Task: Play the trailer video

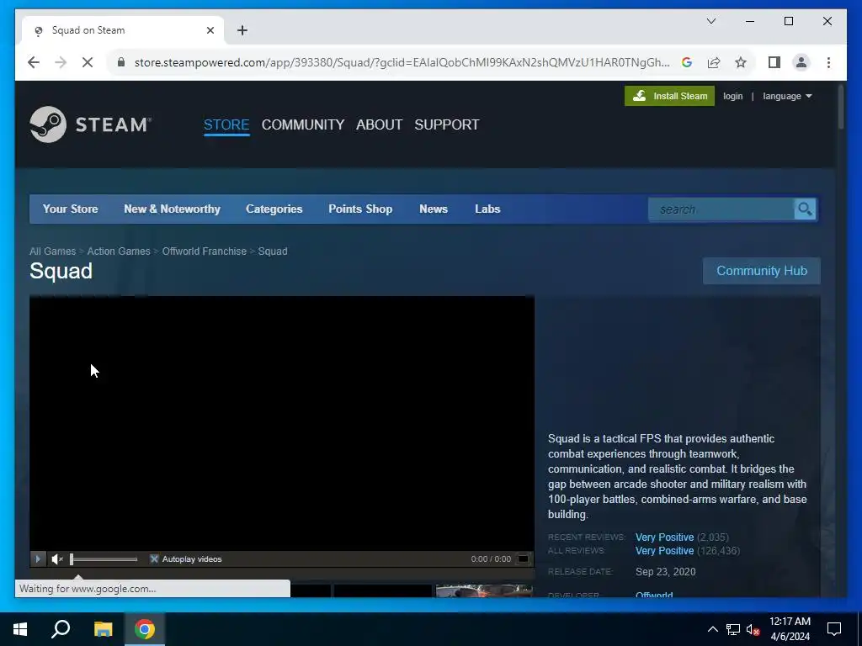Action: pos(37,559)
